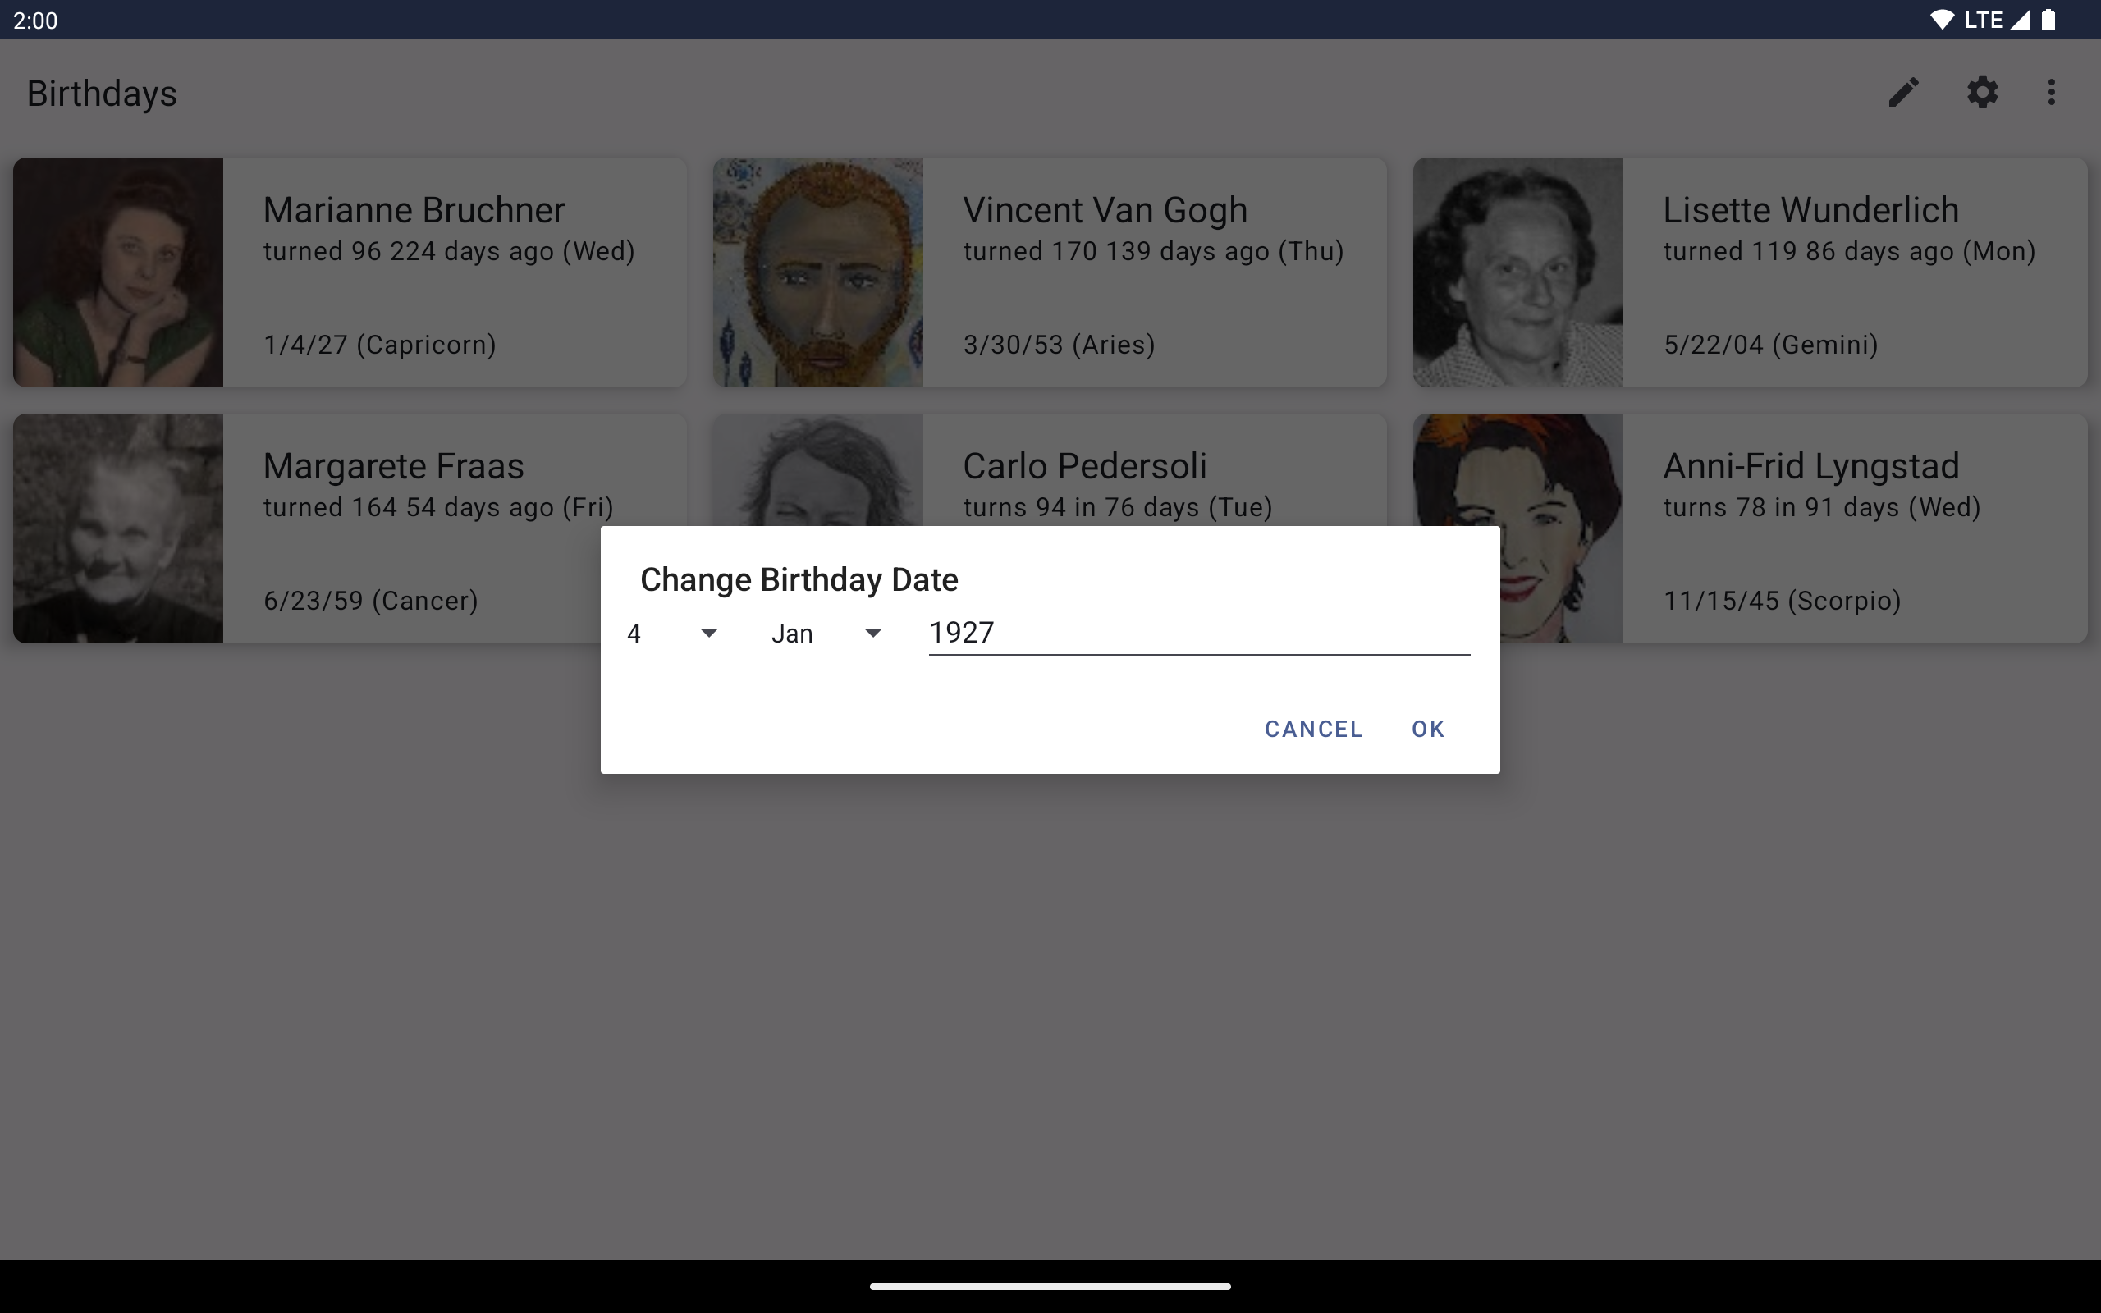
Task: Open the three-dot overflow menu
Action: (2052, 92)
